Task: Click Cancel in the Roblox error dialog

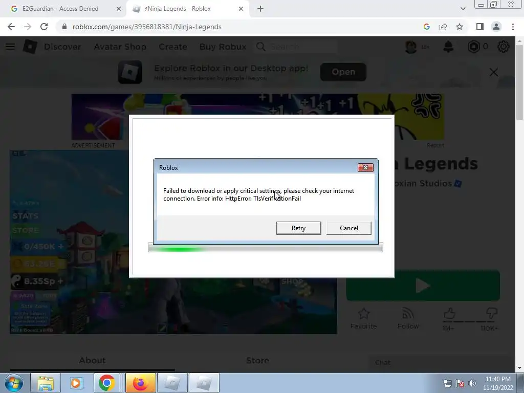Action: 348,228
